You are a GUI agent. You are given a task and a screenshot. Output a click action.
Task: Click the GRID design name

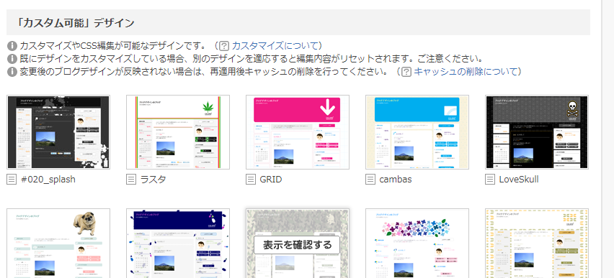(x=271, y=180)
